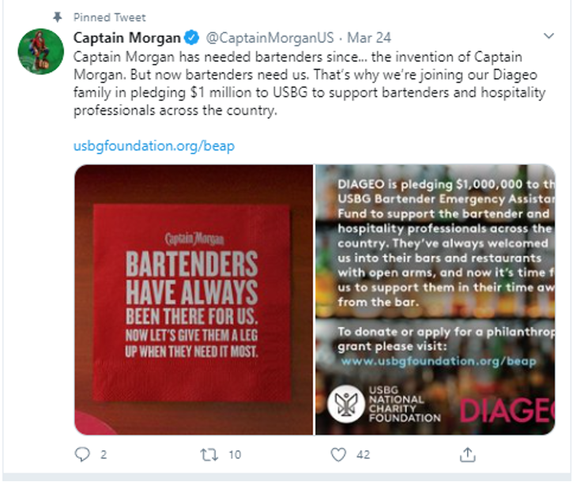This screenshot has width=577, height=482.
Task: View the red bartenders napkin image
Action: 194,299
